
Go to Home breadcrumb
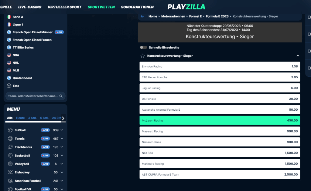153,16
